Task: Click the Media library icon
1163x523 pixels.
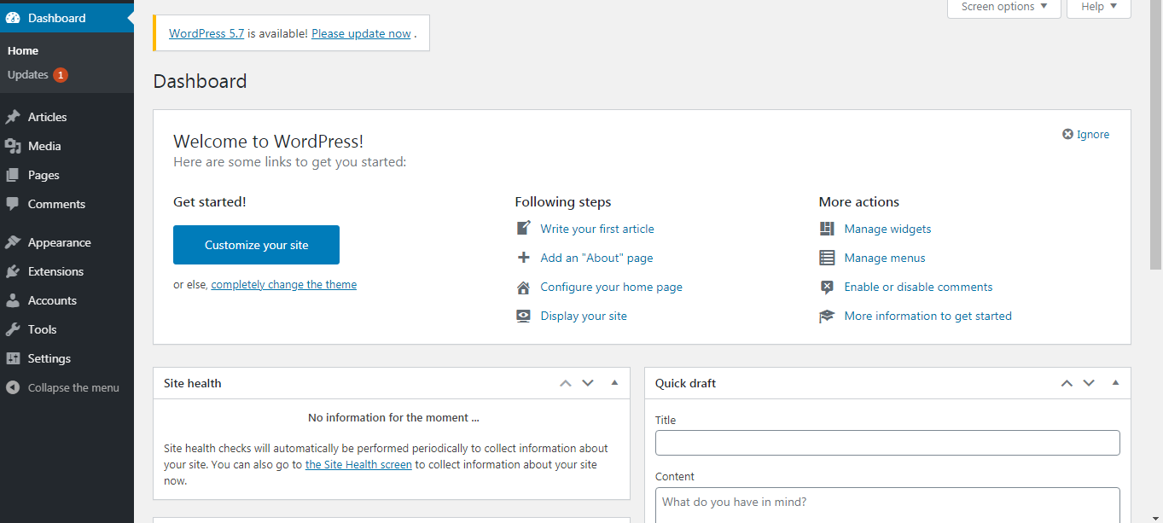Action: (13, 146)
